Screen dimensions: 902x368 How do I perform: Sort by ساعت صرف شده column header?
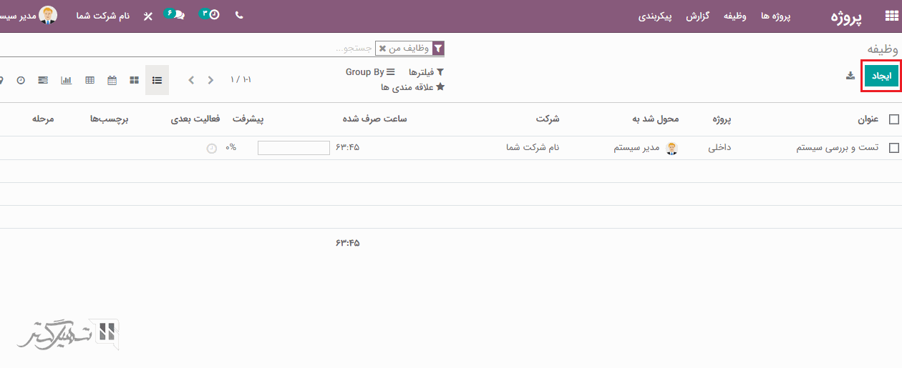(374, 119)
